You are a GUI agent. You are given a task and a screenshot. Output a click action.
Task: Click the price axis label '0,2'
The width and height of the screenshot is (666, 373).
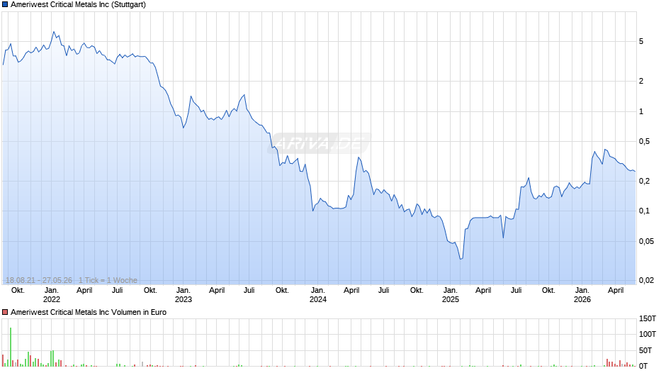[x=644, y=182]
